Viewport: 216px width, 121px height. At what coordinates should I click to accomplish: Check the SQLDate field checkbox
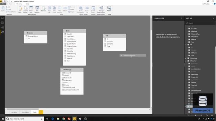189,29
